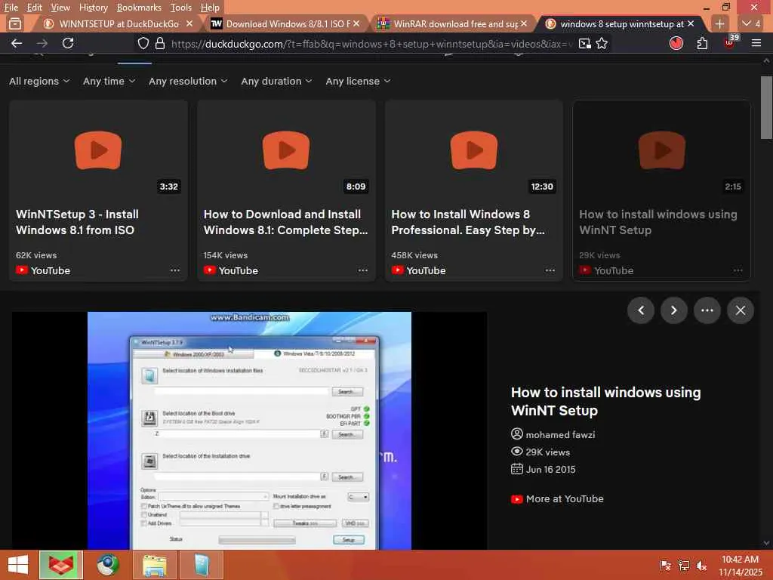
Task: Open the Extensions puzzle icon
Action: click(x=703, y=43)
